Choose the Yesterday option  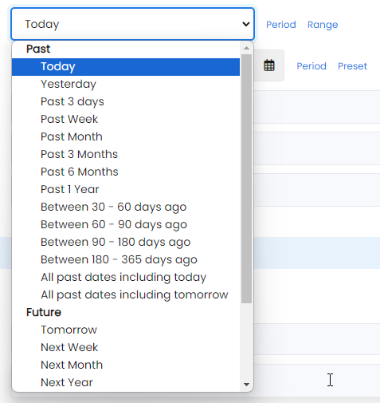pyautogui.click(x=126, y=84)
